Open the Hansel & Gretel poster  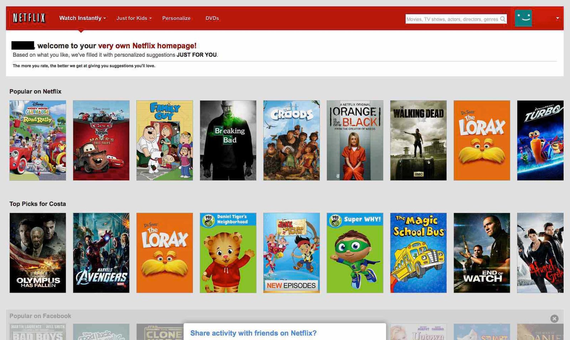point(540,253)
